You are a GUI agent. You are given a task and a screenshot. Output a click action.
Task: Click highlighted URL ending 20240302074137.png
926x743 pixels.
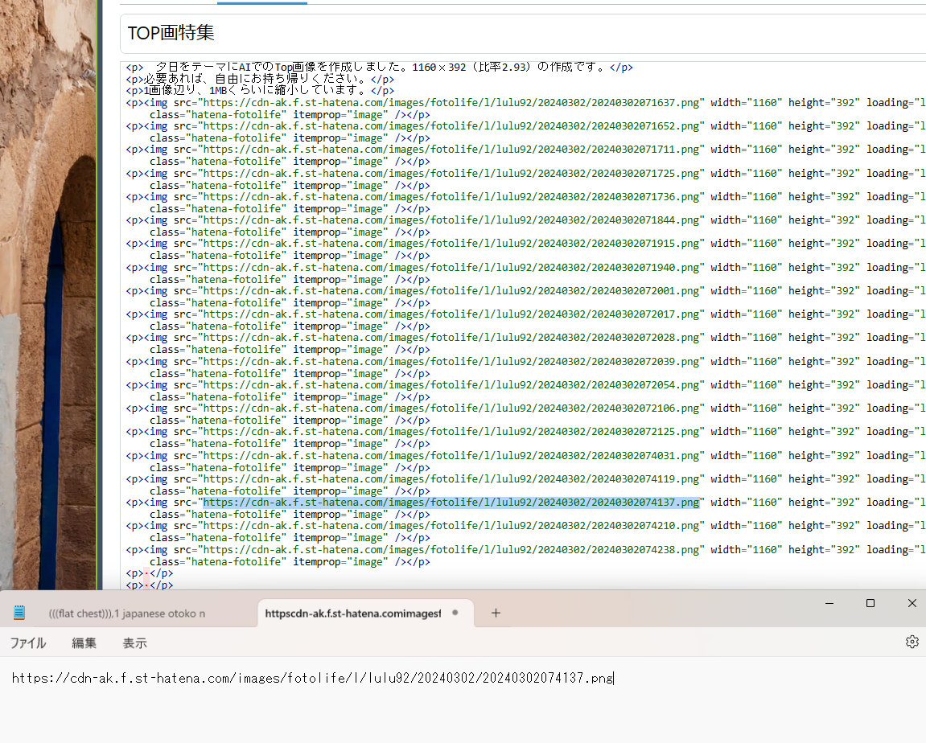(451, 503)
